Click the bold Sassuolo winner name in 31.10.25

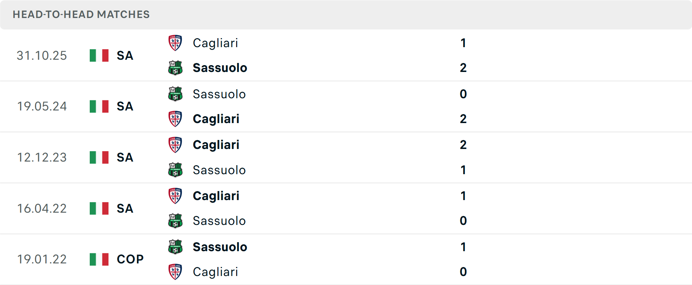[220, 68]
